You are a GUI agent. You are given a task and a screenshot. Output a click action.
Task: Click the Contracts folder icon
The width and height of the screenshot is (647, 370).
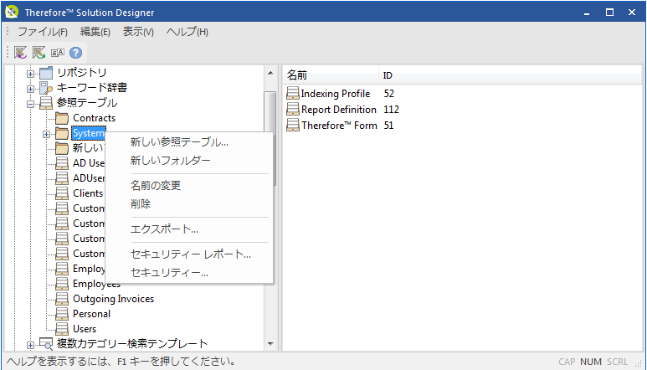tap(62, 118)
